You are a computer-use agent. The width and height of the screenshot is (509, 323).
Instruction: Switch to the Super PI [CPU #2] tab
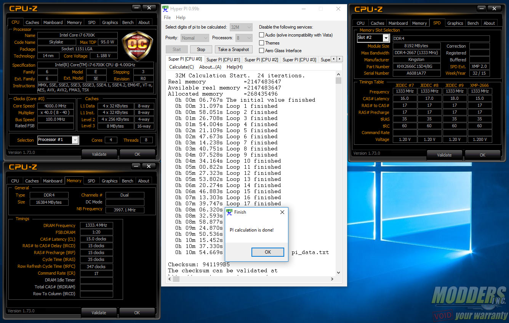tap(261, 60)
